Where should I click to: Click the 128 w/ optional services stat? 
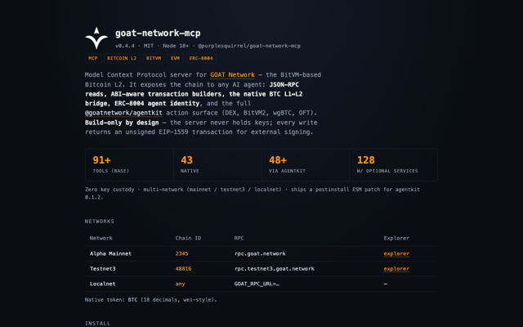point(393,165)
